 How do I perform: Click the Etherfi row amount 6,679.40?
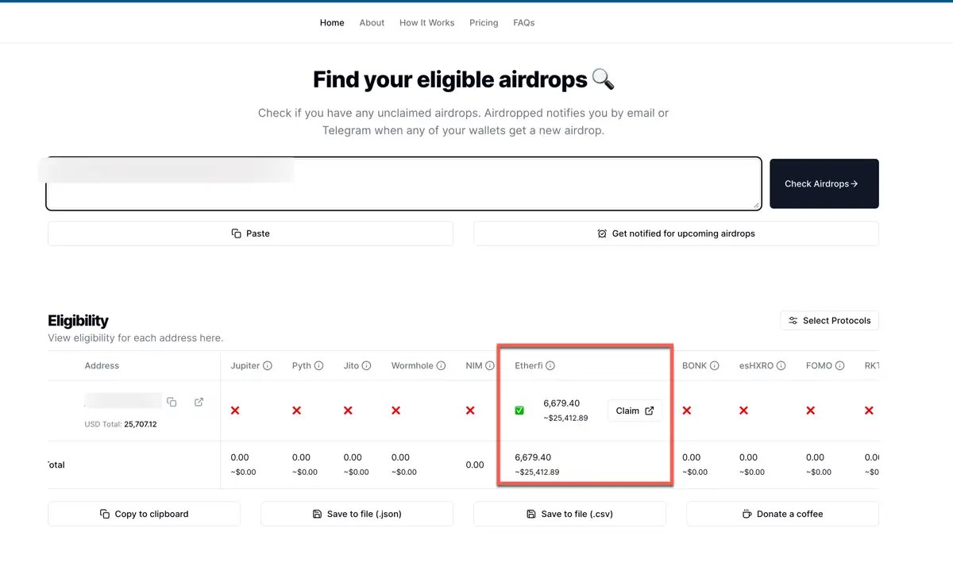click(x=561, y=403)
